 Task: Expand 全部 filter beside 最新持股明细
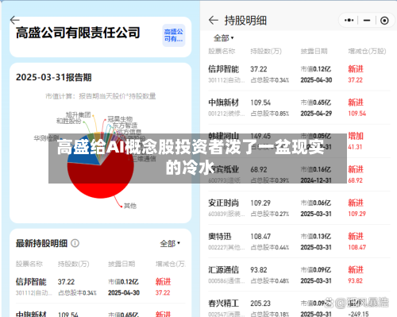[170, 243]
